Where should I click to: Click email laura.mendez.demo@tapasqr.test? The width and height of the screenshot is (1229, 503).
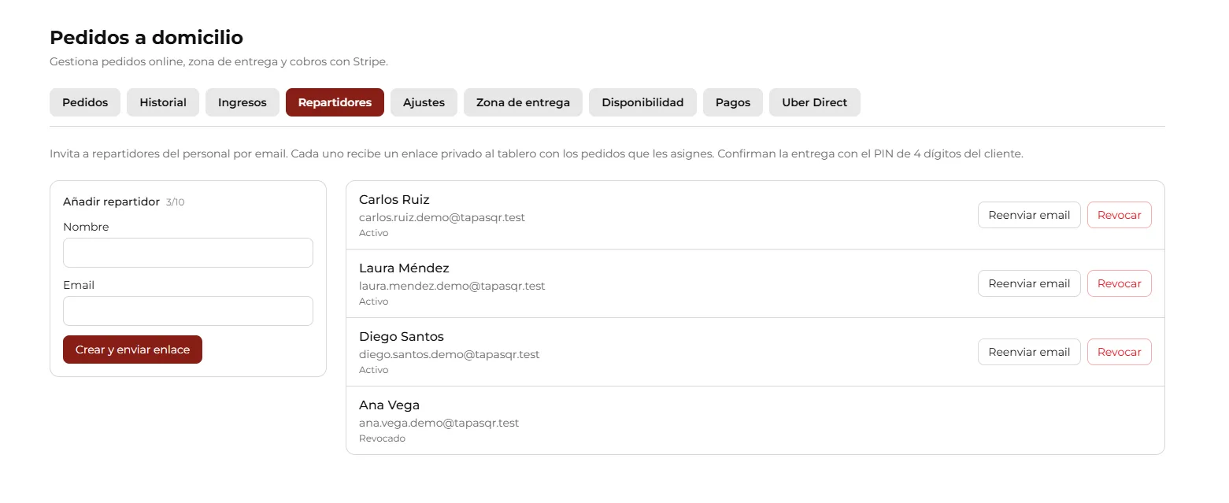coord(452,286)
